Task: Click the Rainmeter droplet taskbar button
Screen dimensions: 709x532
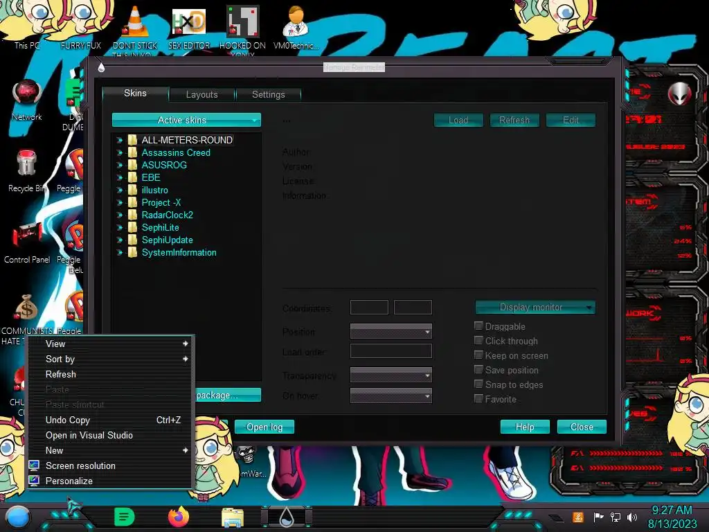Action: 286,517
